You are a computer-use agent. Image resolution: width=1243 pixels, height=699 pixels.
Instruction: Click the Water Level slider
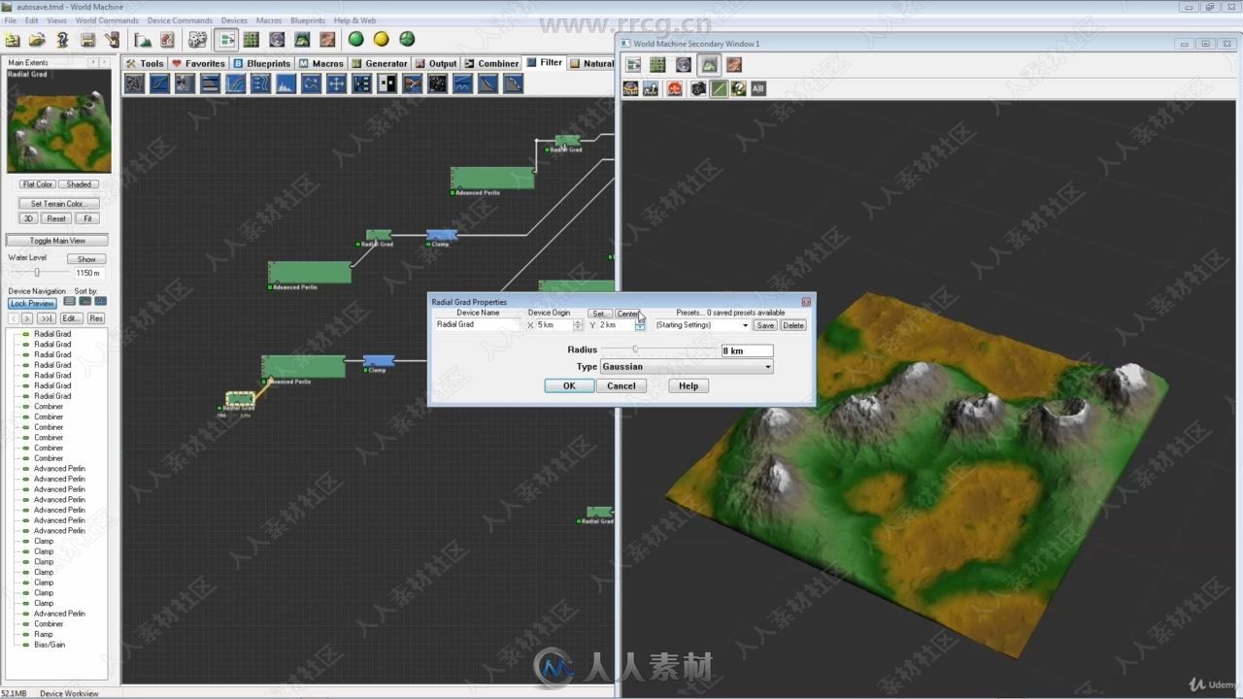pyautogui.click(x=37, y=273)
